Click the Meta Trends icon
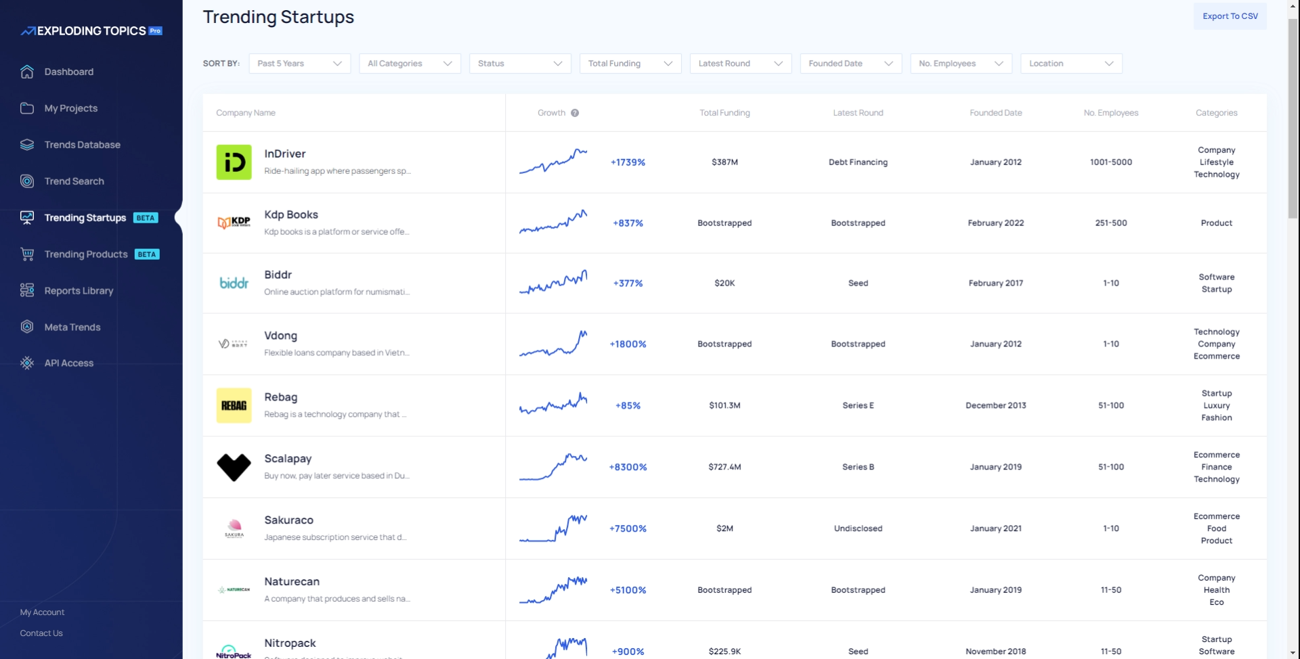This screenshot has height=659, width=1300. pyautogui.click(x=27, y=327)
